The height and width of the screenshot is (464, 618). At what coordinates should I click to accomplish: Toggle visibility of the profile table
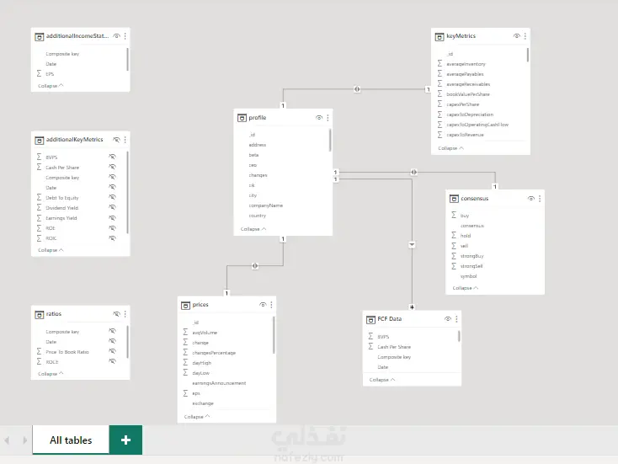319,118
